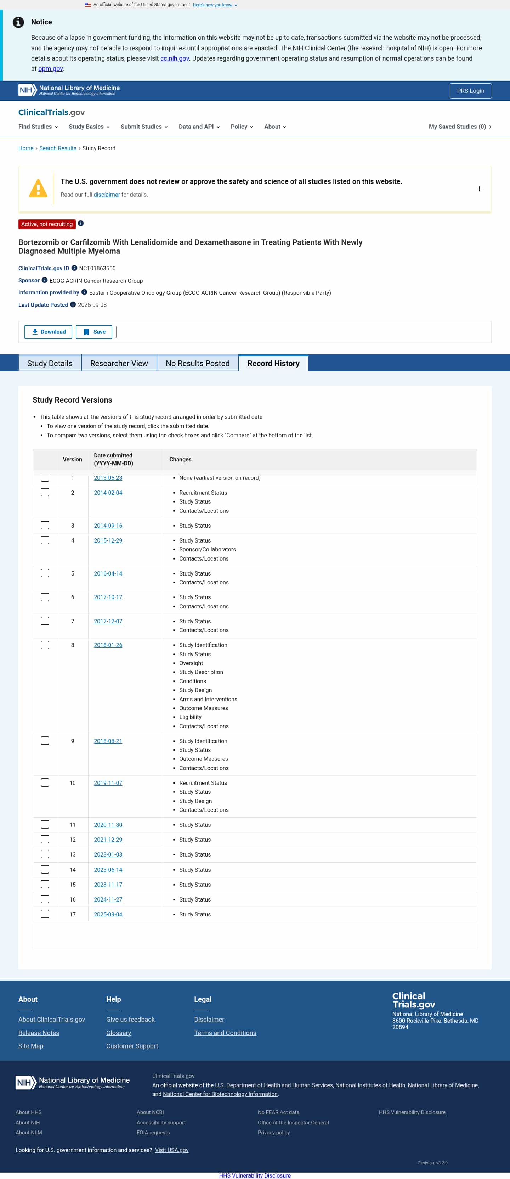Open Customer Support footer link
The width and height of the screenshot is (510, 1179).
pyautogui.click(x=132, y=1046)
